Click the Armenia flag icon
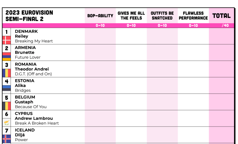Image resolution: width=238 pixels, height=144 pixels. (x=7, y=56)
